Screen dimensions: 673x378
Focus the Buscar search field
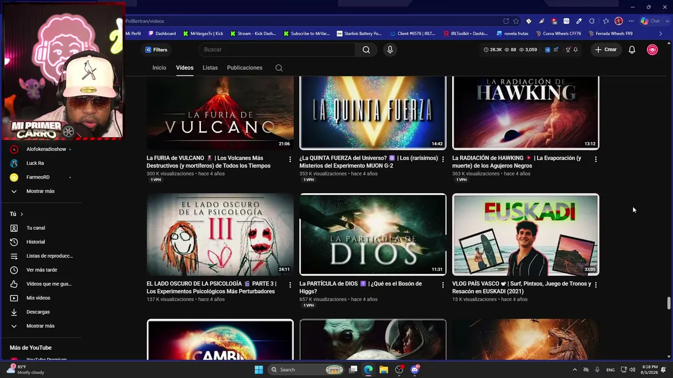tap(277, 50)
